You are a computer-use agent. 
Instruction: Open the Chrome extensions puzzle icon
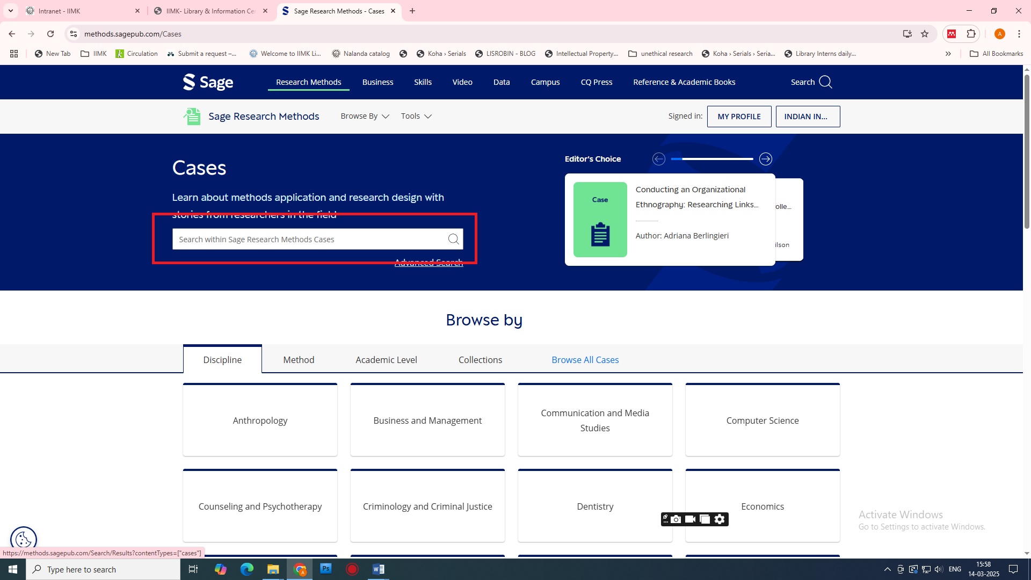click(x=971, y=34)
